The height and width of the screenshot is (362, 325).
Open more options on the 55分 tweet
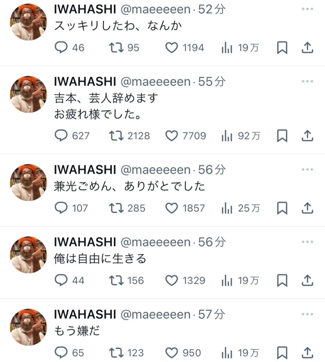[x=307, y=81]
